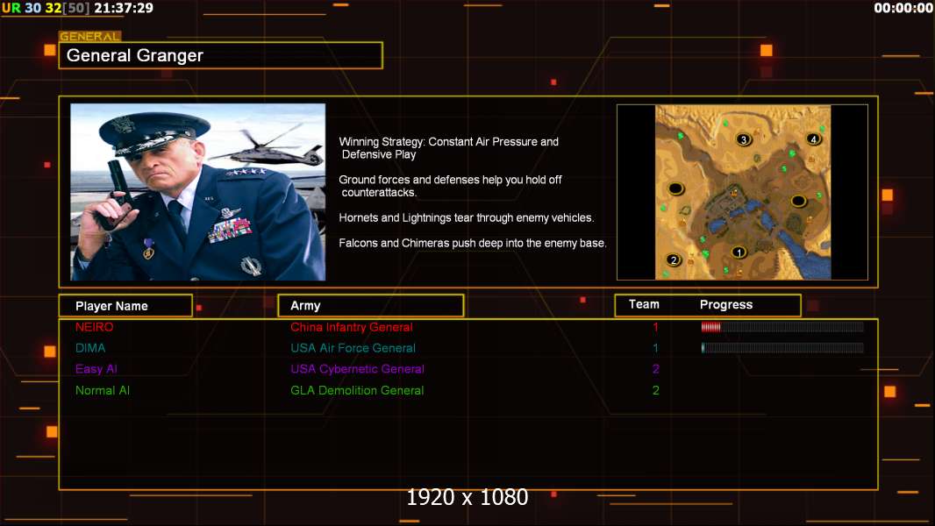Click the GENERAL label above name box

point(89,36)
